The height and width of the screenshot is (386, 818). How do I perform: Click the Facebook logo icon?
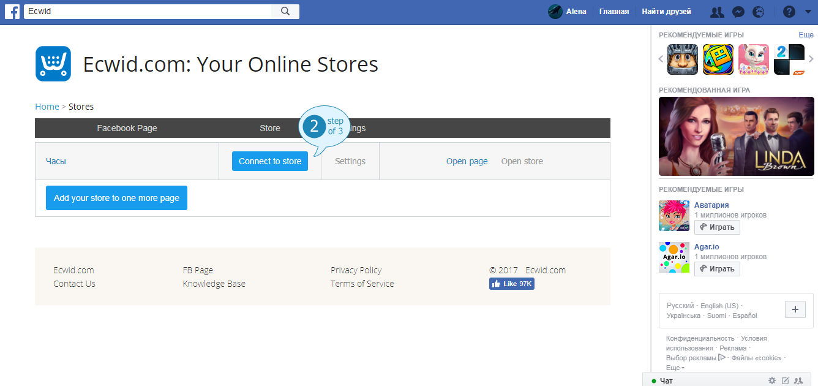click(x=12, y=12)
